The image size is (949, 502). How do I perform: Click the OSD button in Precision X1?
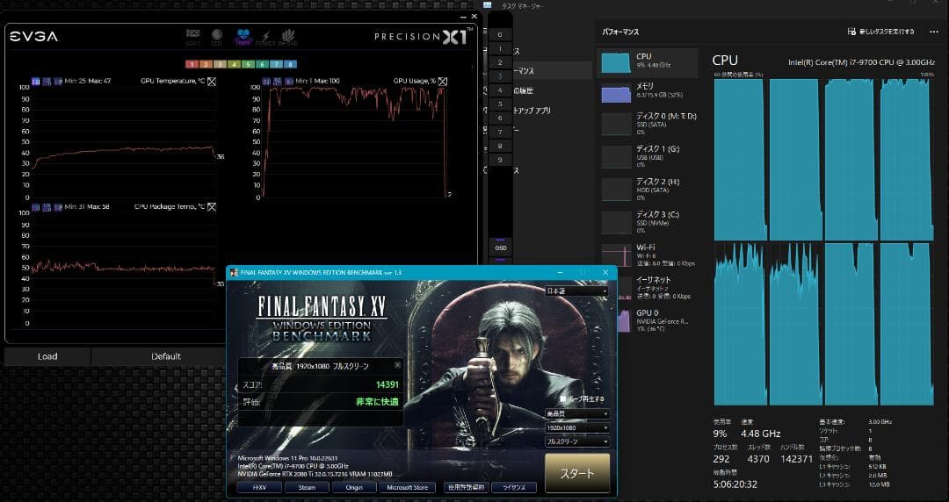pyautogui.click(x=501, y=248)
